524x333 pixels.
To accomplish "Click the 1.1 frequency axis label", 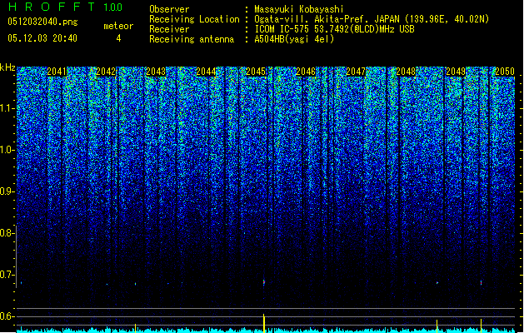I will tap(7, 108).
